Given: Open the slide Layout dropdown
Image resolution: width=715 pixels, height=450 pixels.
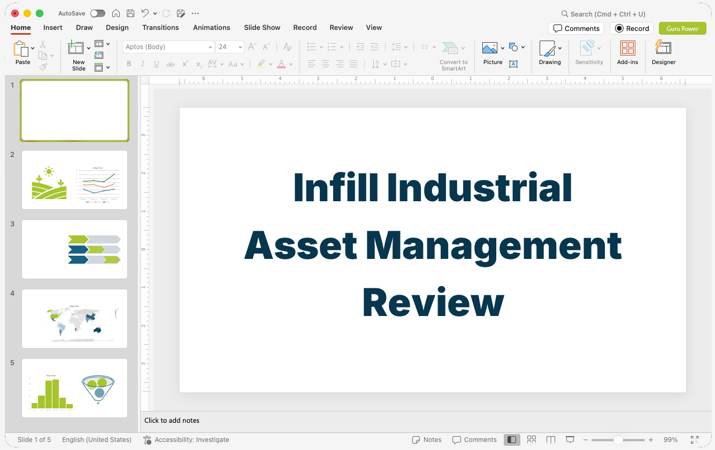Looking at the screenshot, I should [x=102, y=44].
